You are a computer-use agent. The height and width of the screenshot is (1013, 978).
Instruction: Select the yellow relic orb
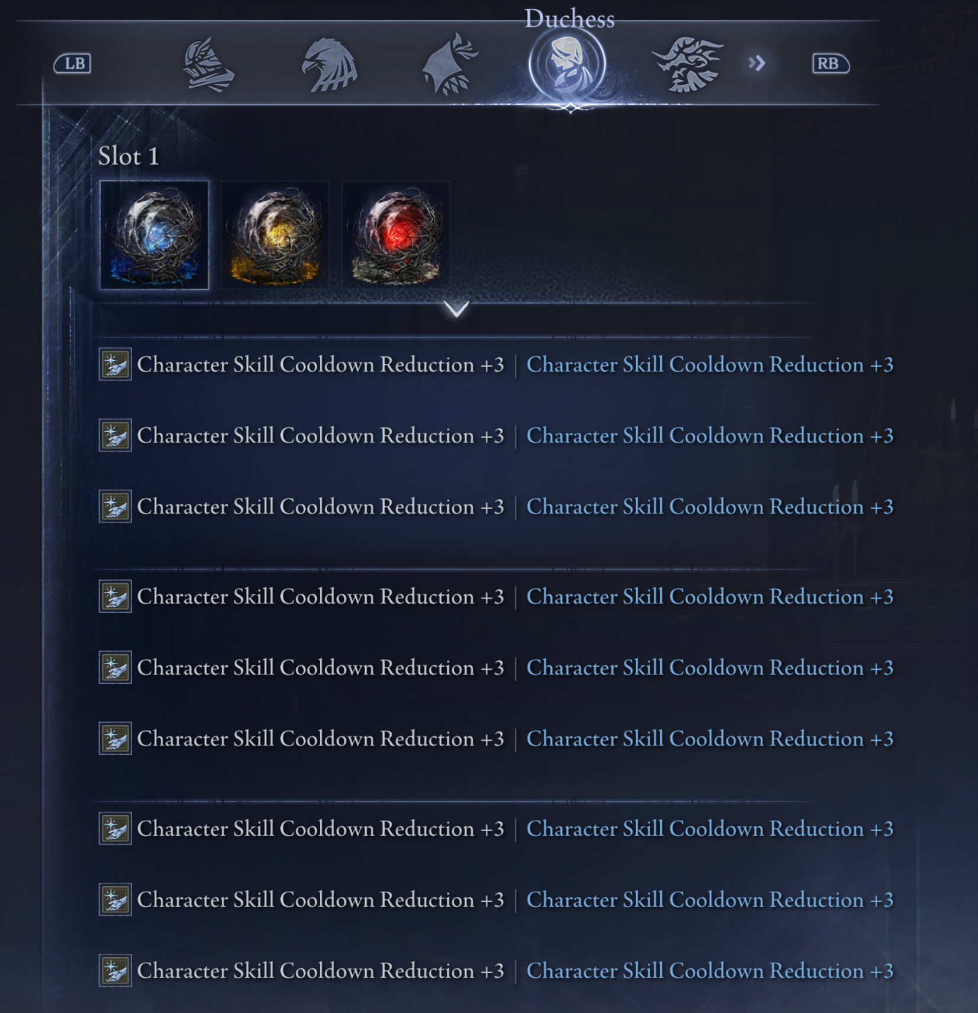[x=275, y=235]
